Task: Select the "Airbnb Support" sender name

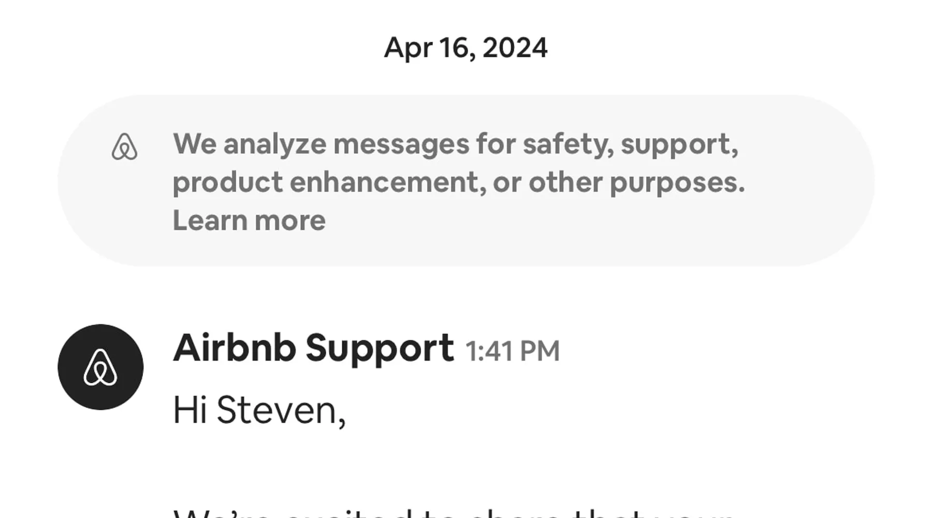Action: click(313, 348)
